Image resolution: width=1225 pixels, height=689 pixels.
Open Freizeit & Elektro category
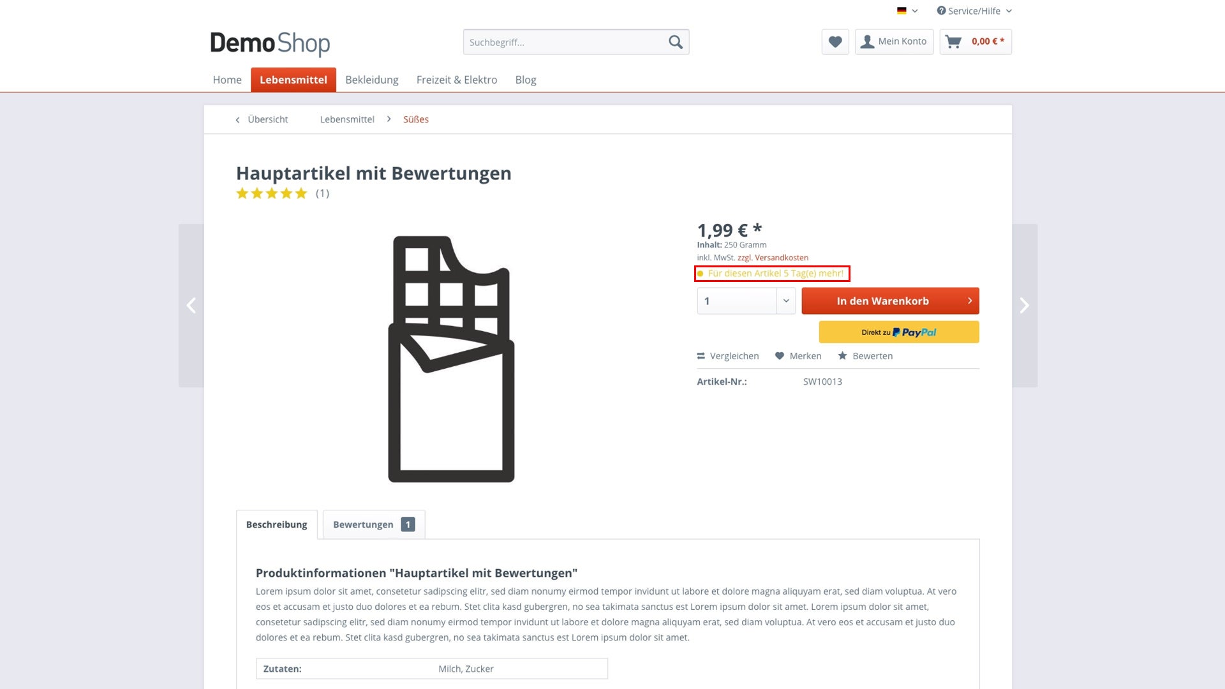click(x=456, y=80)
